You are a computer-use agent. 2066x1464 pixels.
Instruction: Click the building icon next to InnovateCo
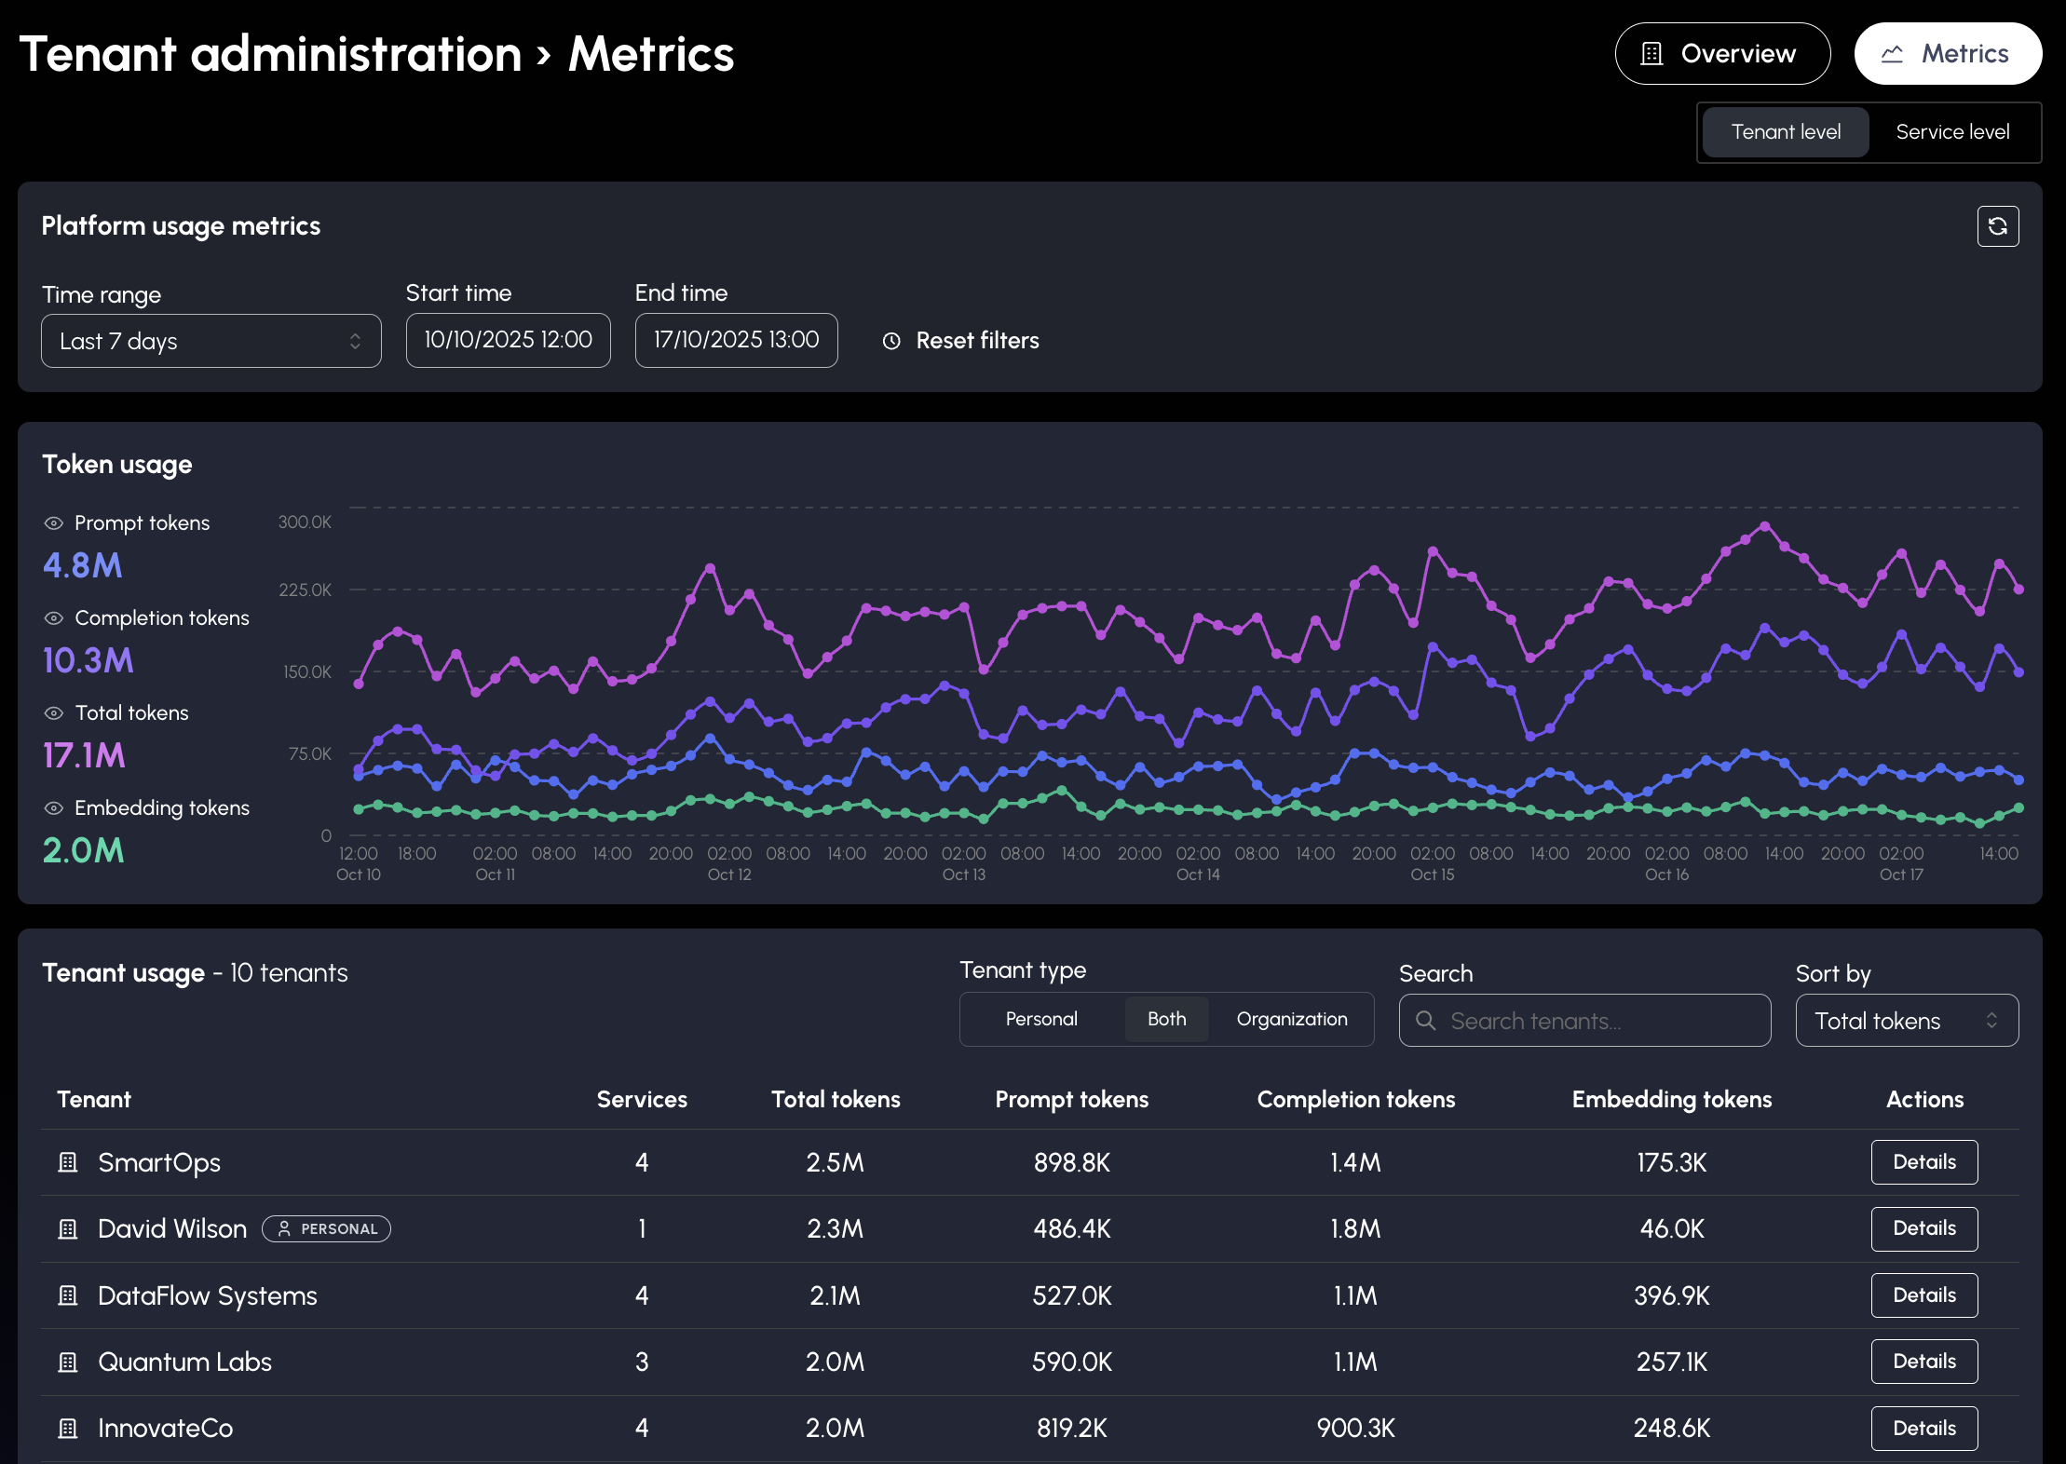coord(68,1429)
